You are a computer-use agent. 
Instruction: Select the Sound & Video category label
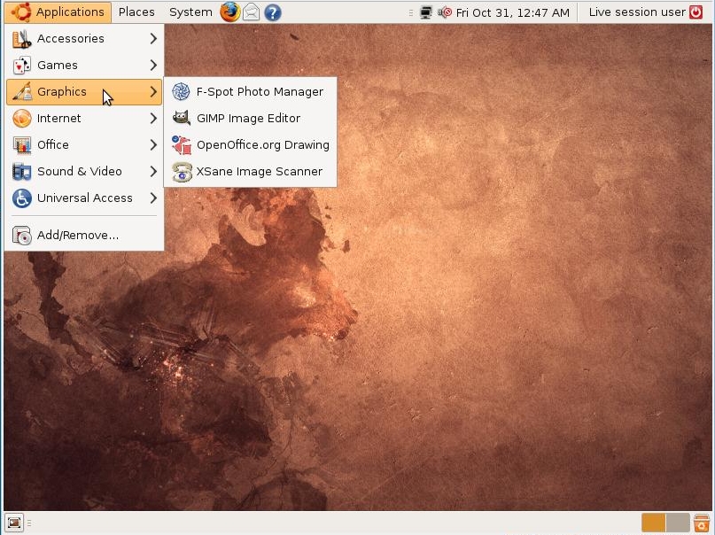coord(80,171)
